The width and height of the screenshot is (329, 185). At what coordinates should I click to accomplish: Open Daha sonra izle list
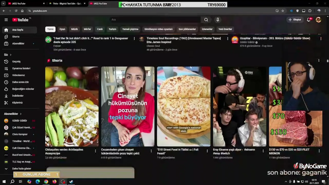pyautogui.click(x=20, y=82)
